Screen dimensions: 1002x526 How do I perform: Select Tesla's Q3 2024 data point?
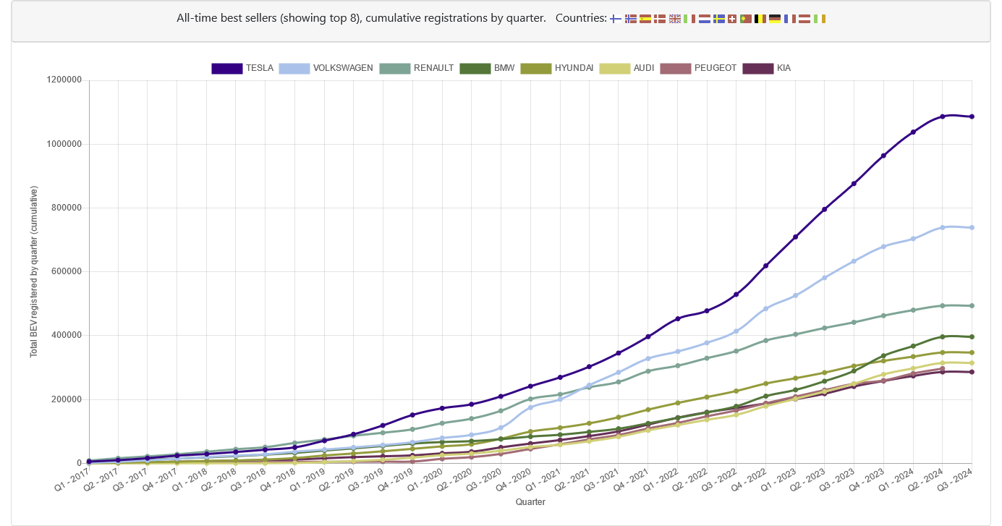972,116
